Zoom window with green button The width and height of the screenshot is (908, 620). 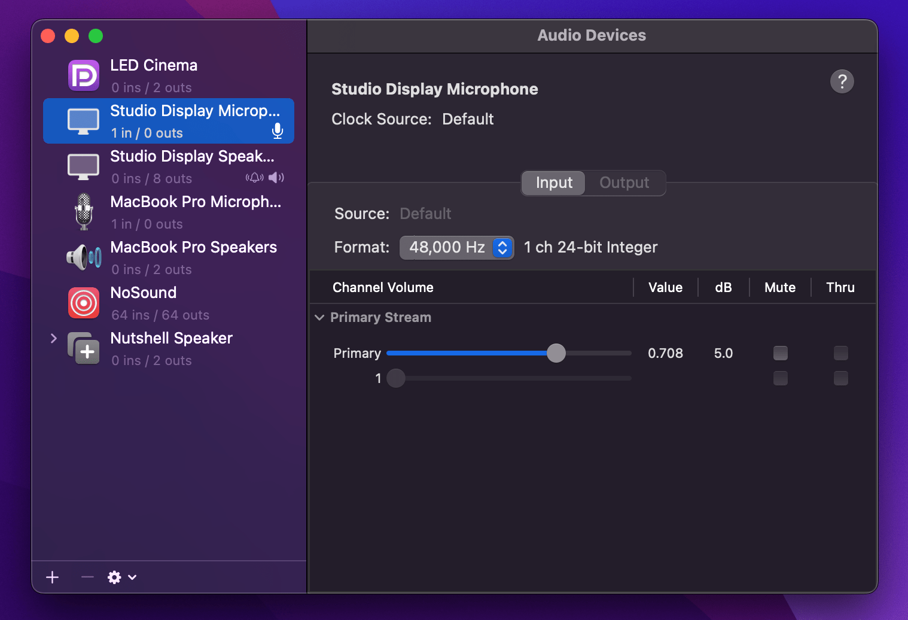96,36
